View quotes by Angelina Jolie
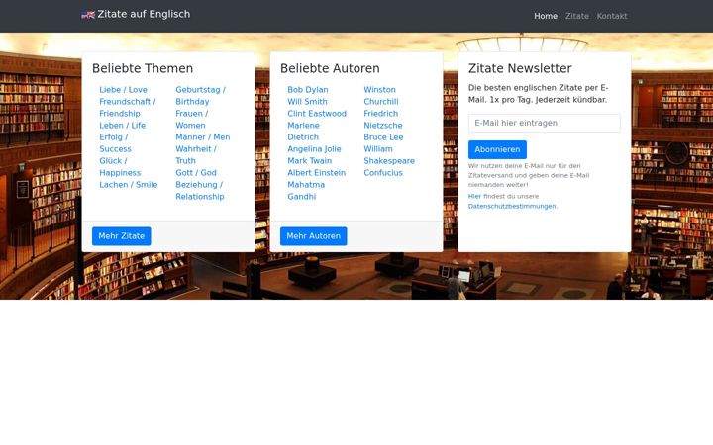Viewport: 713px width, 445px height. 314,149
